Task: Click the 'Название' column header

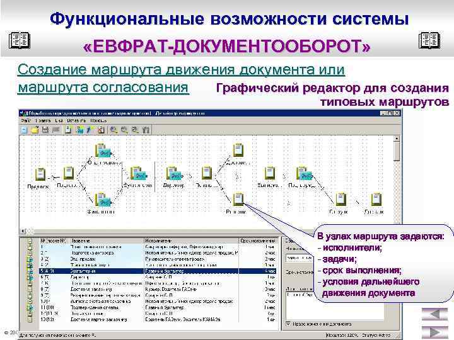Action: pos(107,241)
